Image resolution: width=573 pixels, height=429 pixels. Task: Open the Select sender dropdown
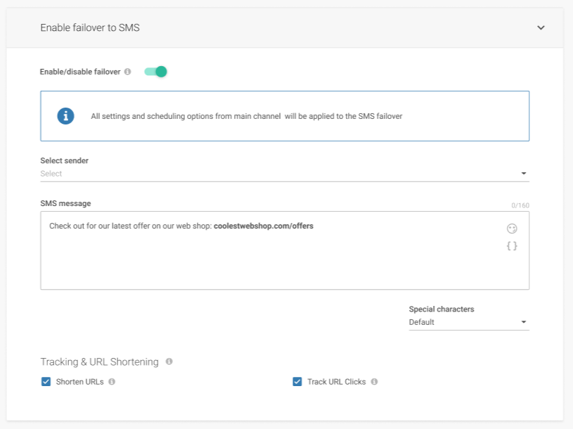[284, 174]
